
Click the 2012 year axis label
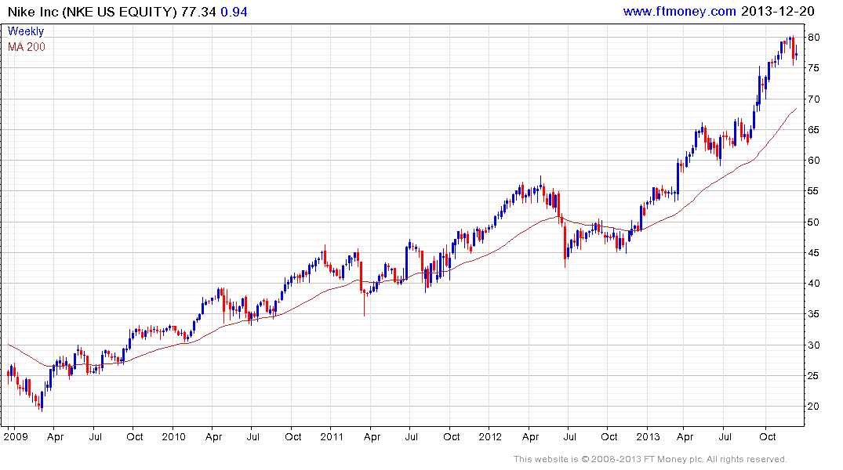[x=490, y=436]
